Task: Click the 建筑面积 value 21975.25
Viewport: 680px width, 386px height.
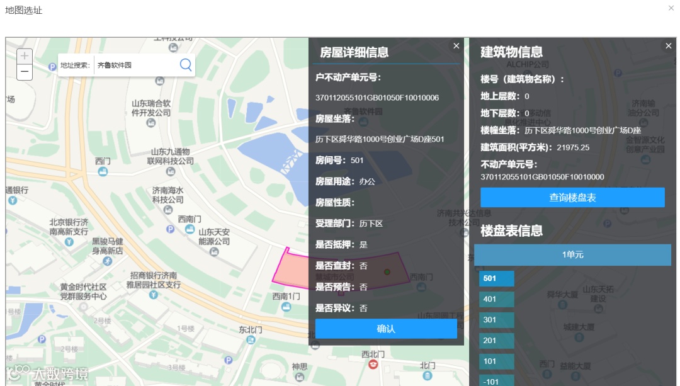Action: (573, 147)
